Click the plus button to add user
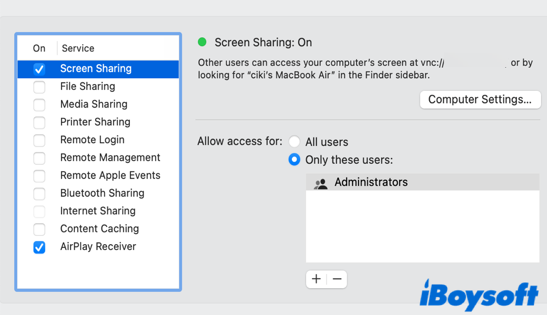Image resolution: width=547 pixels, height=315 pixels. click(316, 279)
